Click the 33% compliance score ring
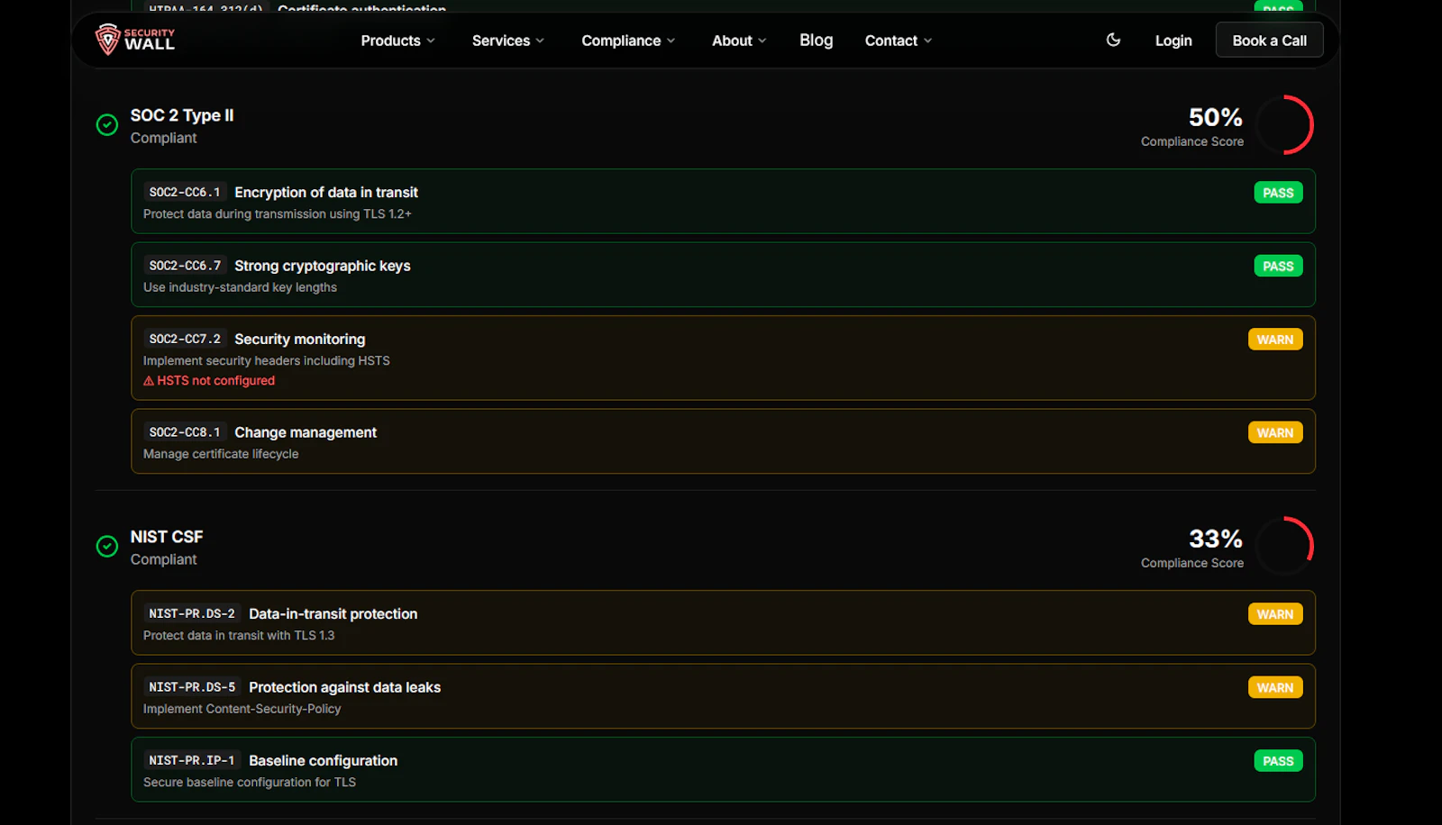 coord(1284,547)
